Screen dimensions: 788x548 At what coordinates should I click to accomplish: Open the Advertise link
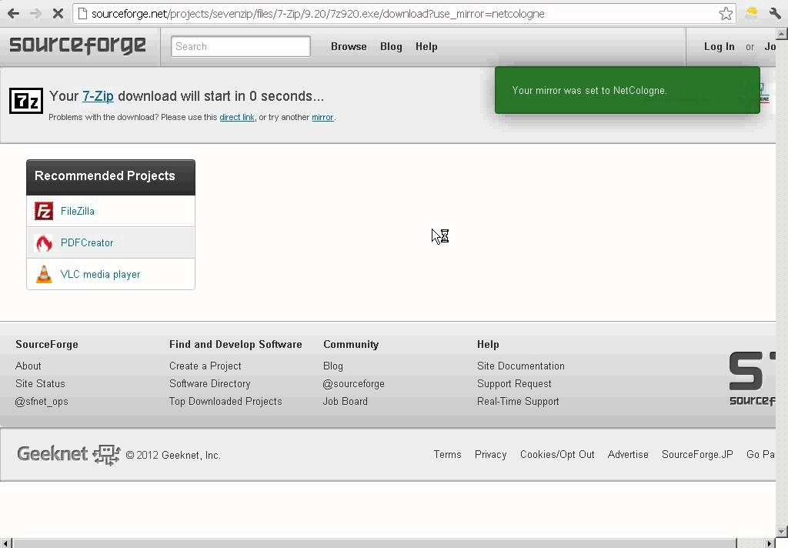coord(628,455)
